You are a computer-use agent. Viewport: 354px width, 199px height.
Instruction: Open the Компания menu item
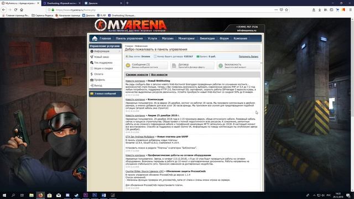click(240, 38)
